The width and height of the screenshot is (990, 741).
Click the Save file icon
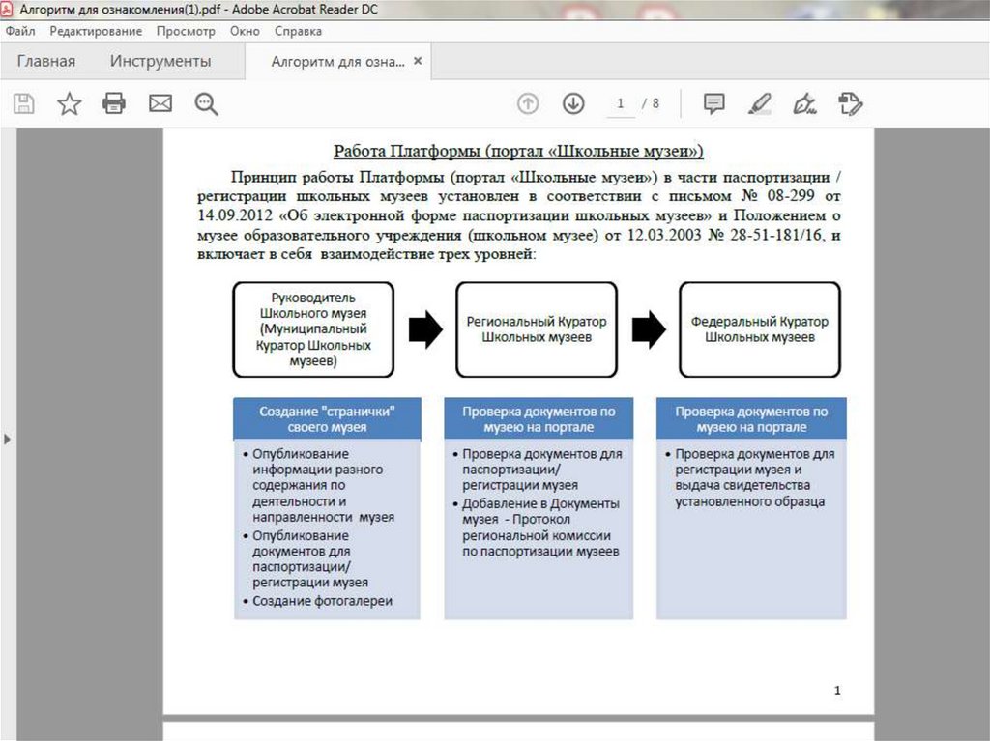click(23, 103)
